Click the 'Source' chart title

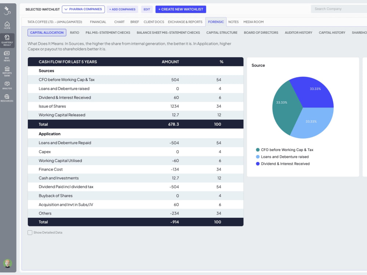click(258, 65)
